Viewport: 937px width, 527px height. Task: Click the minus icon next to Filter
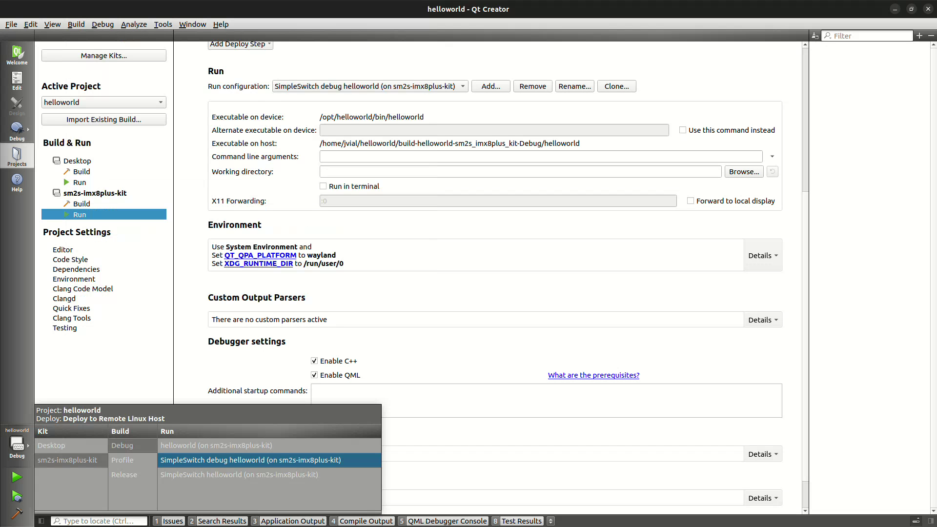[931, 36]
